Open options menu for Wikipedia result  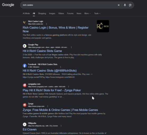point(61,126)
